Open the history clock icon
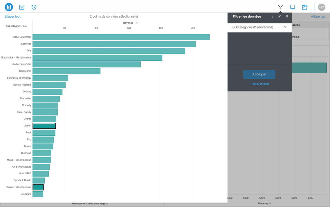The image size is (330, 207). 34,7
